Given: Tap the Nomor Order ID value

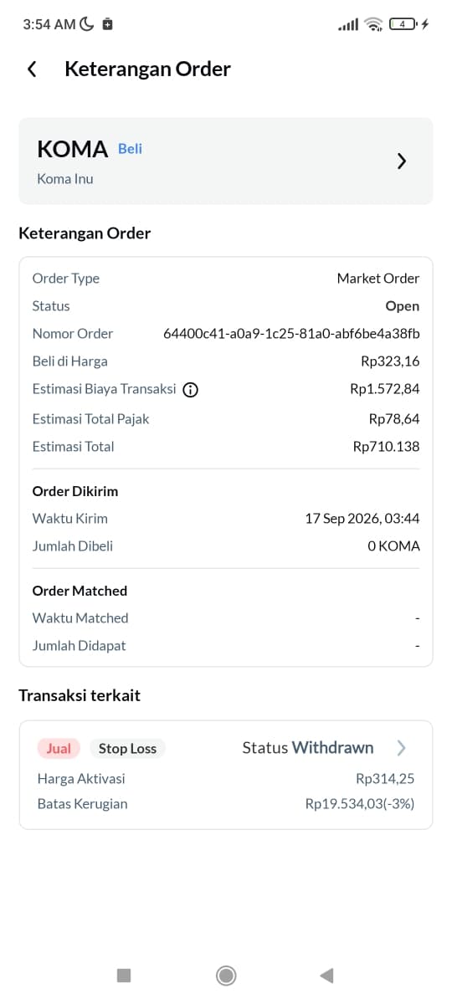Looking at the screenshot, I should [x=291, y=334].
